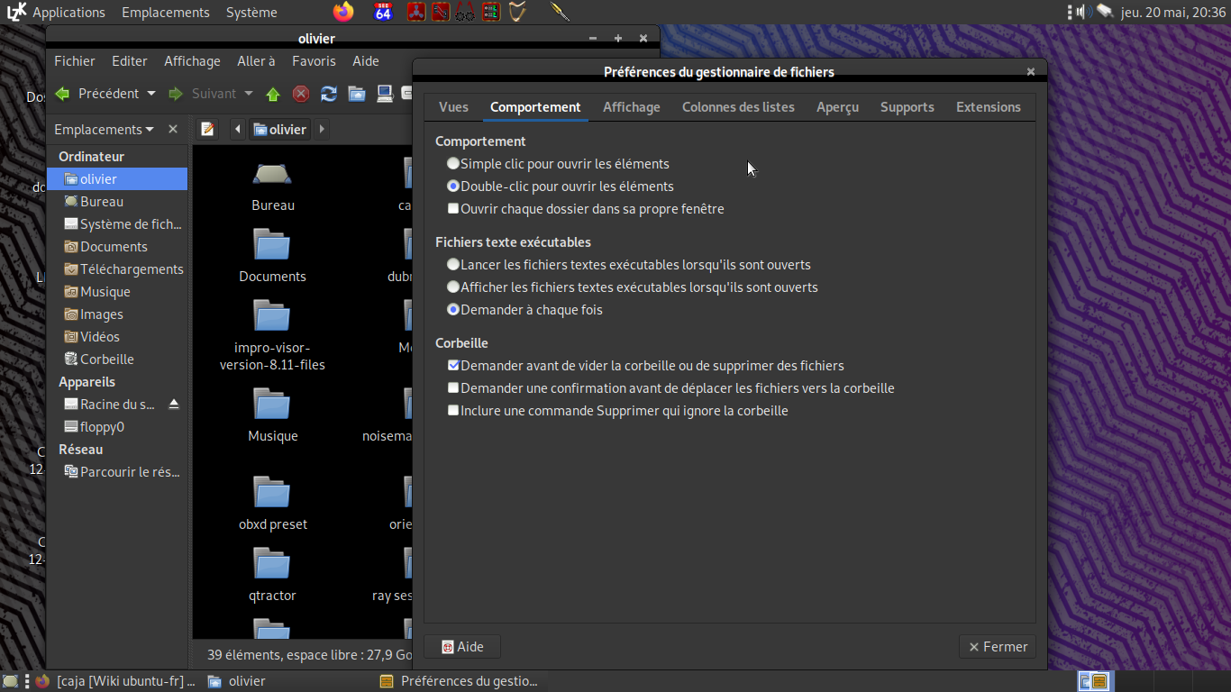Open the Emplacements side pane selector
Image resolution: width=1231 pixels, height=692 pixels.
coord(104,129)
